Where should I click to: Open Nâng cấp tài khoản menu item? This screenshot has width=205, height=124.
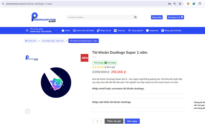click(x=171, y=31)
